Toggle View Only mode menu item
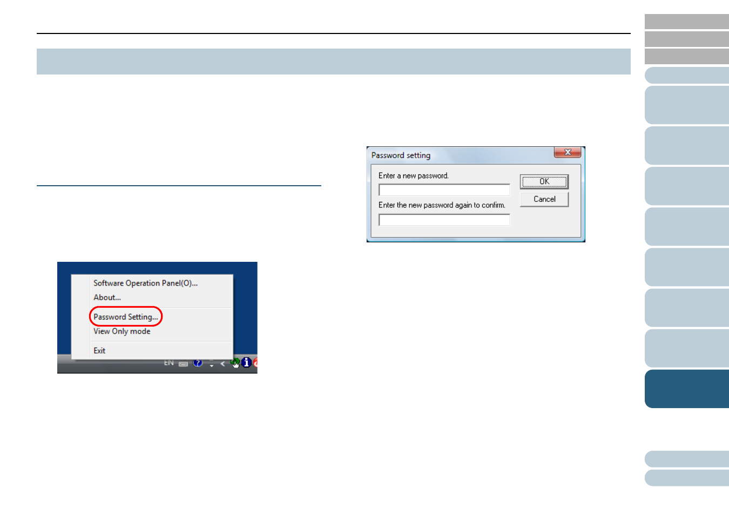The height and width of the screenshot is (515, 729). (122, 331)
